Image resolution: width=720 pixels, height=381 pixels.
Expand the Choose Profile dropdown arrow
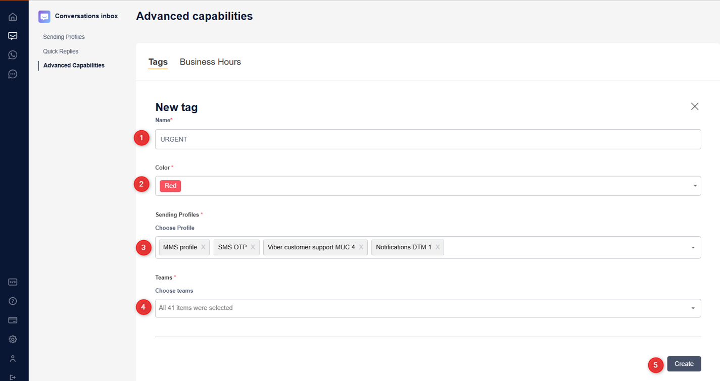click(x=693, y=248)
